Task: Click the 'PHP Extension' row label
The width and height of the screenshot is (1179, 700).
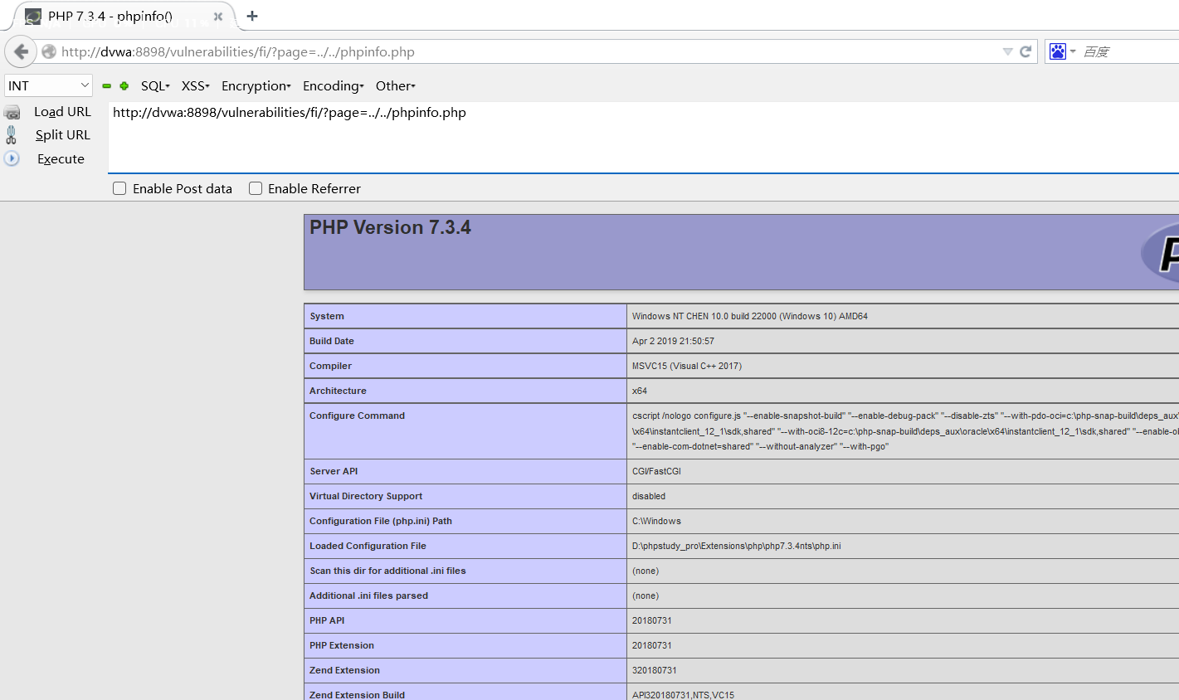Action: click(342, 645)
